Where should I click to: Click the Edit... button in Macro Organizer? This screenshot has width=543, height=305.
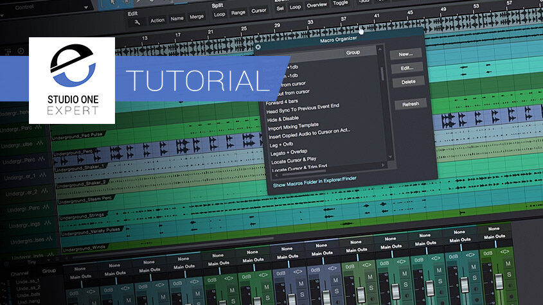point(407,68)
